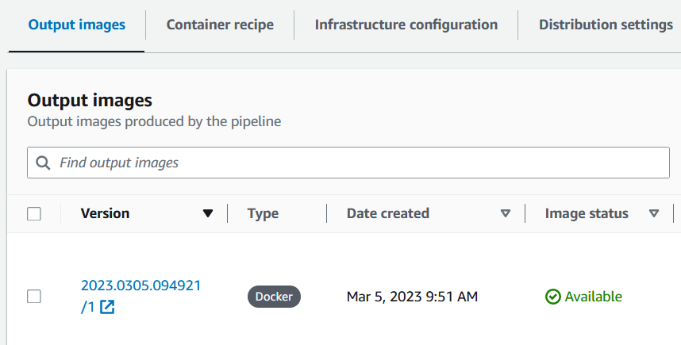
Task: Click the search magnifier icon
Action: coord(44,163)
